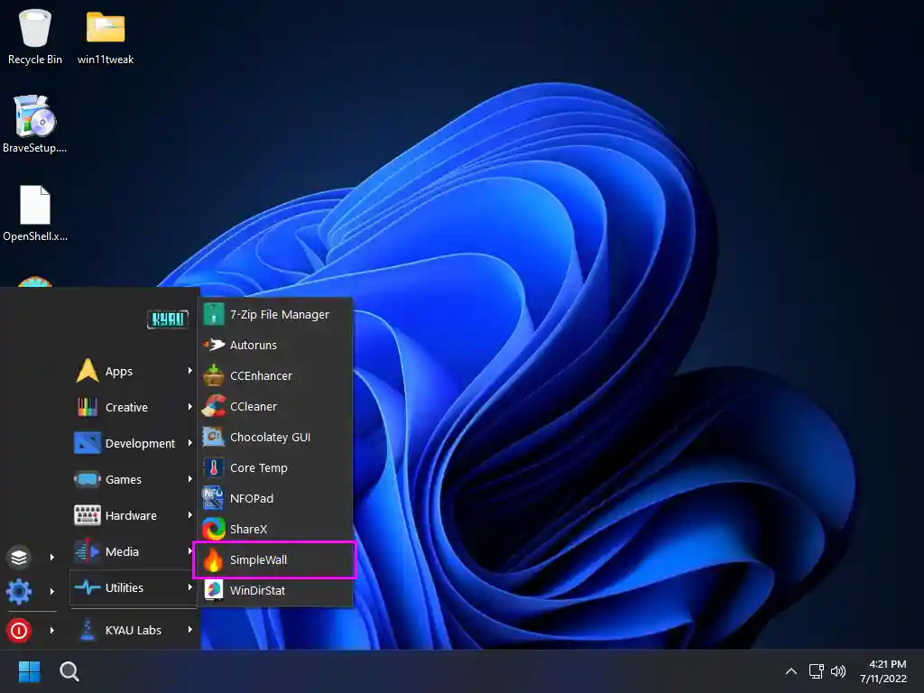Launch ShareX from the Utilities submenu
The image size is (924, 693).
tap(251, 529)
